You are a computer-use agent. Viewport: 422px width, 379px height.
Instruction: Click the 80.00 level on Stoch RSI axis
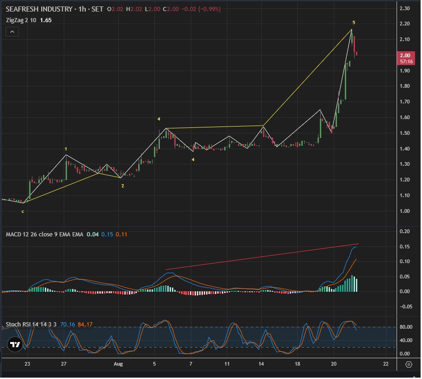click(x=407, y=328)
